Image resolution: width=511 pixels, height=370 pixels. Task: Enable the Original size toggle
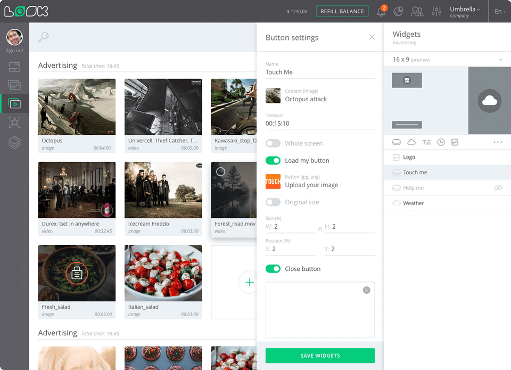click(273, 202)
